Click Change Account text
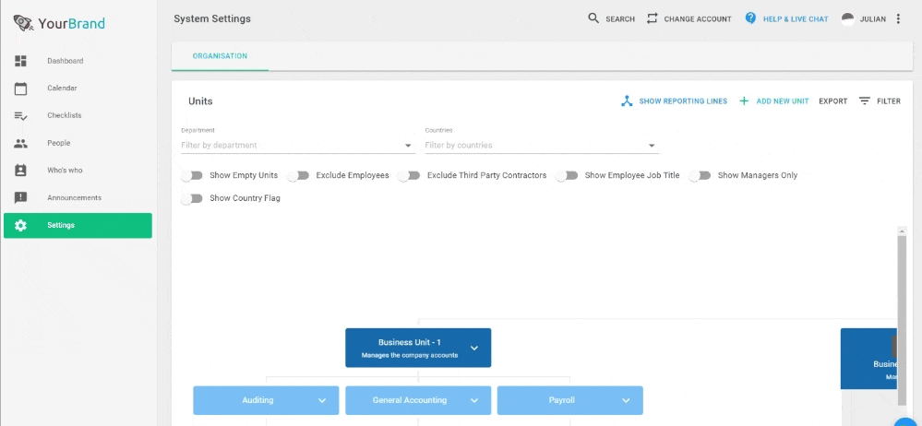The image size is (922, 426). pyautogui.click(x=698, y=19)
